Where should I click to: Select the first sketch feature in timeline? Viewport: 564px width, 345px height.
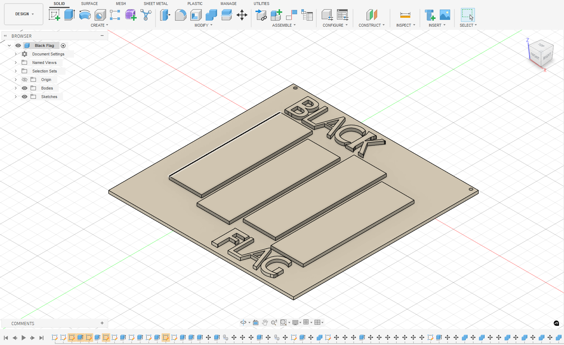click(54, 337)
